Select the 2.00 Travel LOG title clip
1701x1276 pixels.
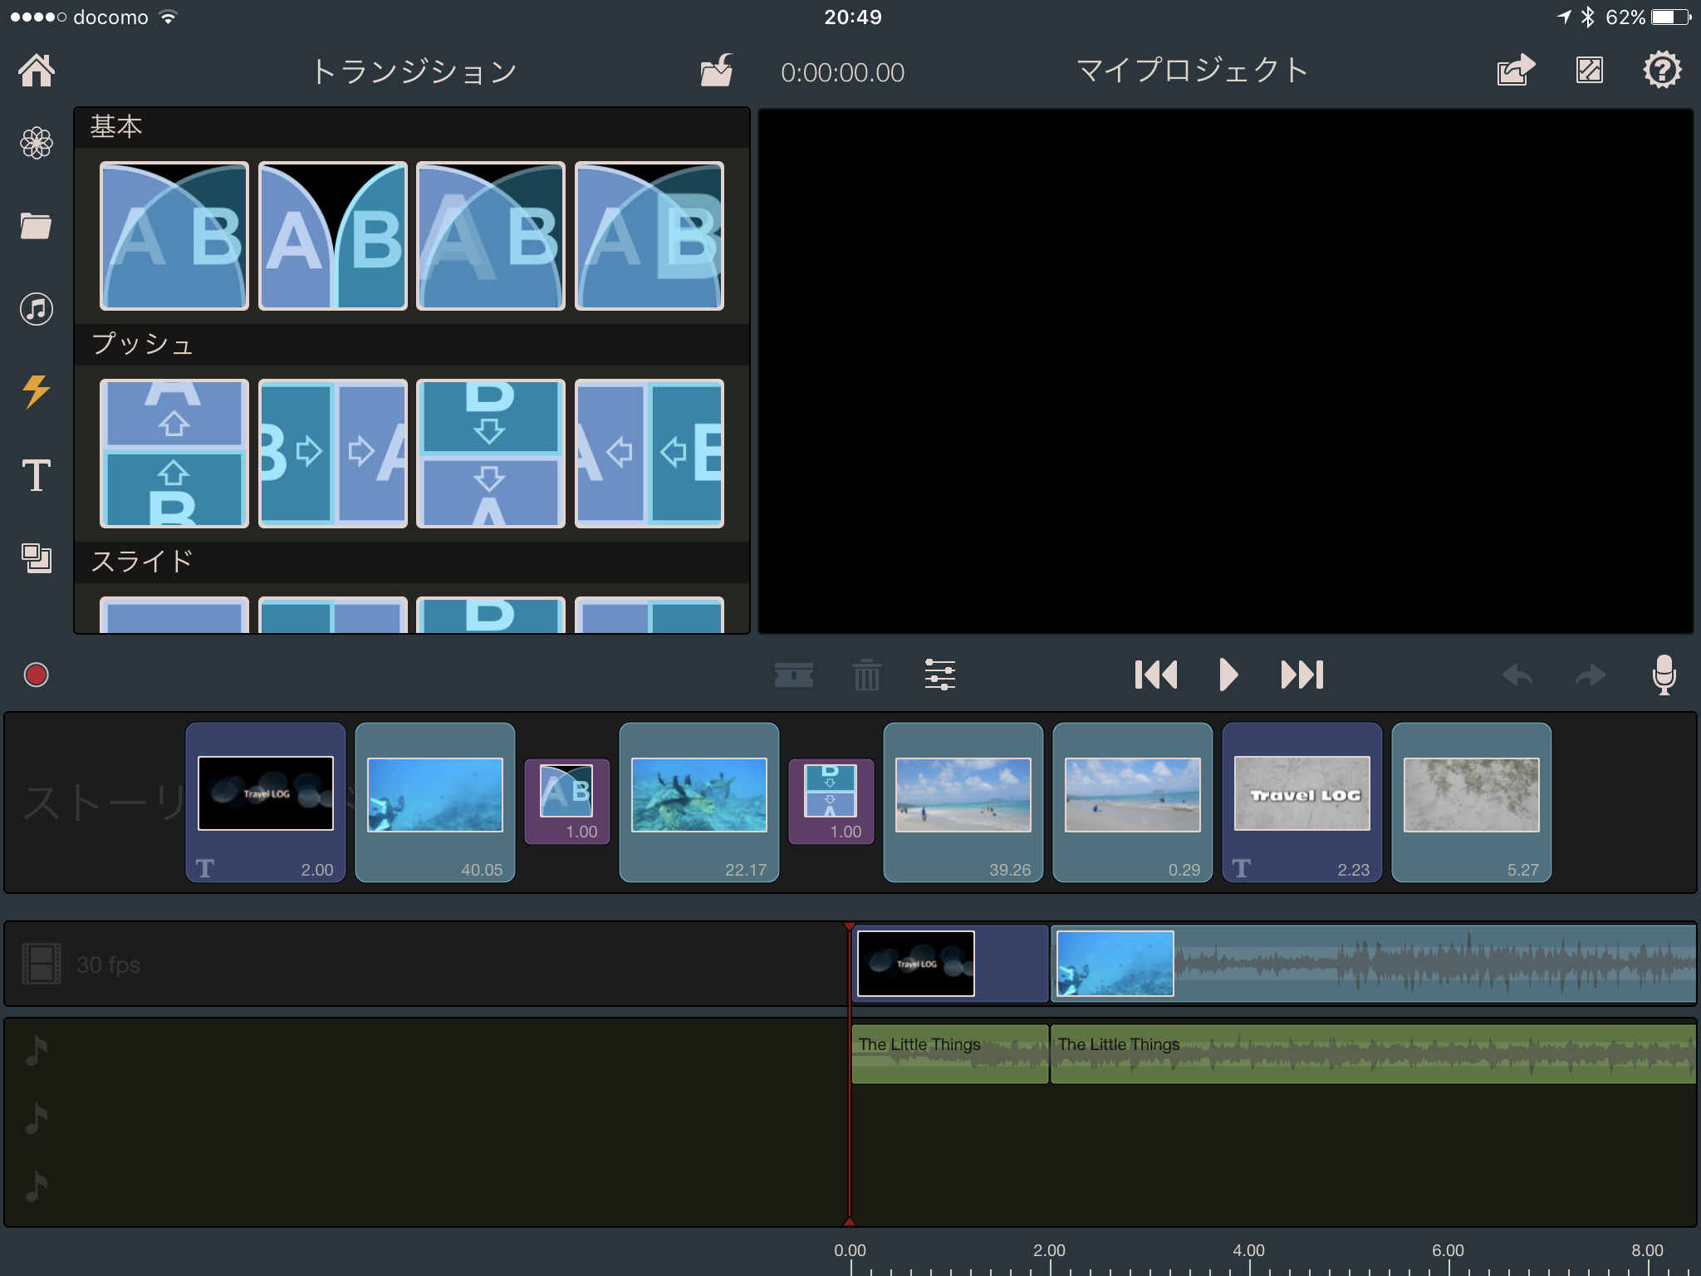pos(266,802)
